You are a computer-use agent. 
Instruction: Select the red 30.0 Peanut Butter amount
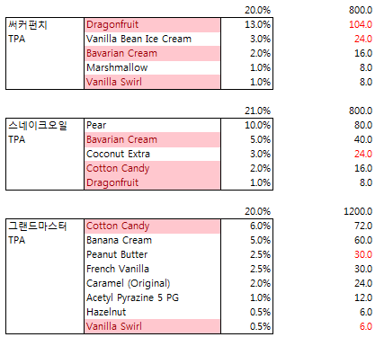363,254
